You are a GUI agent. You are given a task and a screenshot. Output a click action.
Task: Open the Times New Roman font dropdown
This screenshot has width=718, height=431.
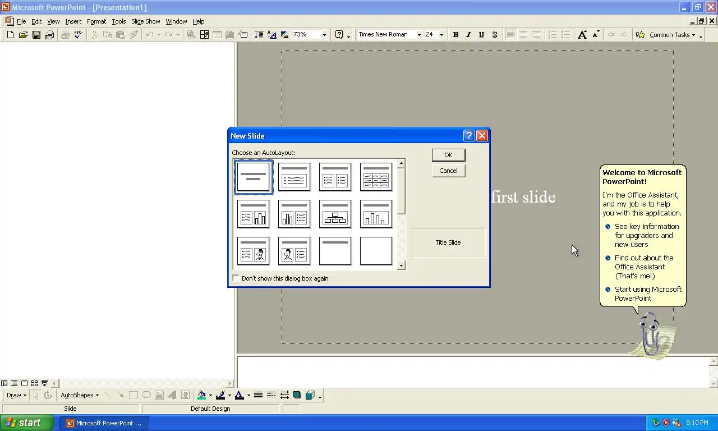coord(418,35)
